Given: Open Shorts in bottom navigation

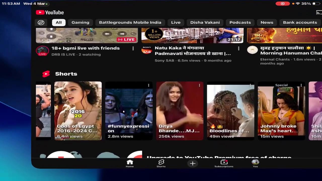Looking at the screenshot, I should 161,163.
